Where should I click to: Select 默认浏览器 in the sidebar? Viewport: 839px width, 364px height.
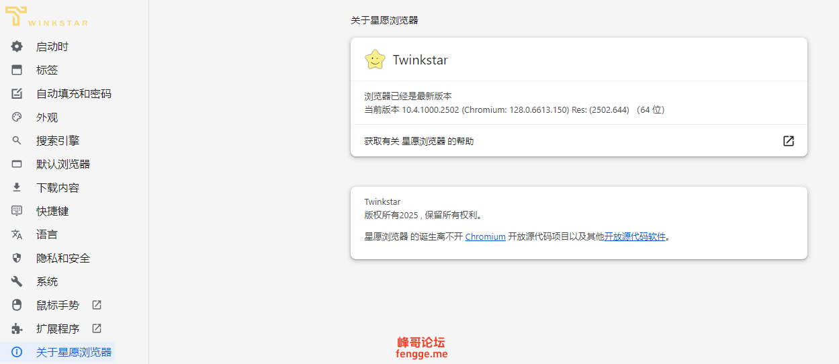(62, 164)
